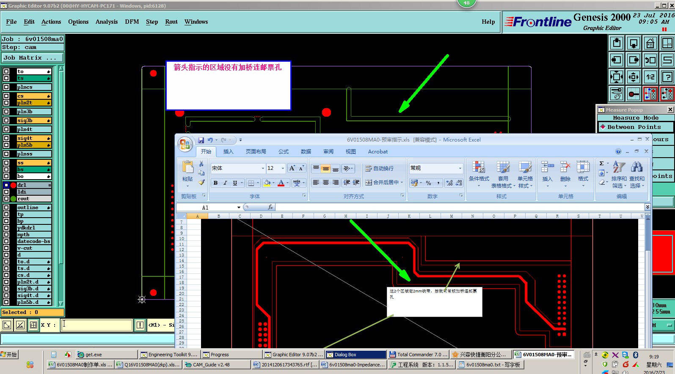Open the DFM menu in Genesis
The height and width of the screenshot is (374, 675).
click(x=132, y=22)
